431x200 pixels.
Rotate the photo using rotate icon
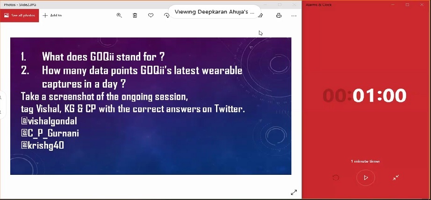point(166,15)
